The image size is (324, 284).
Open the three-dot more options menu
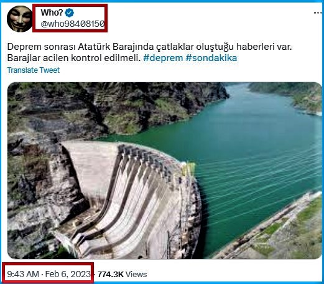tap(318, 13)
